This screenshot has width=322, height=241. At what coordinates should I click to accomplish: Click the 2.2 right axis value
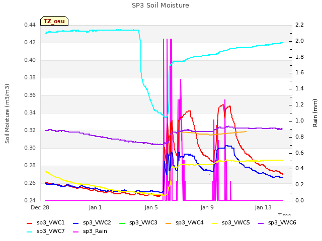click(x=299, y=25)
